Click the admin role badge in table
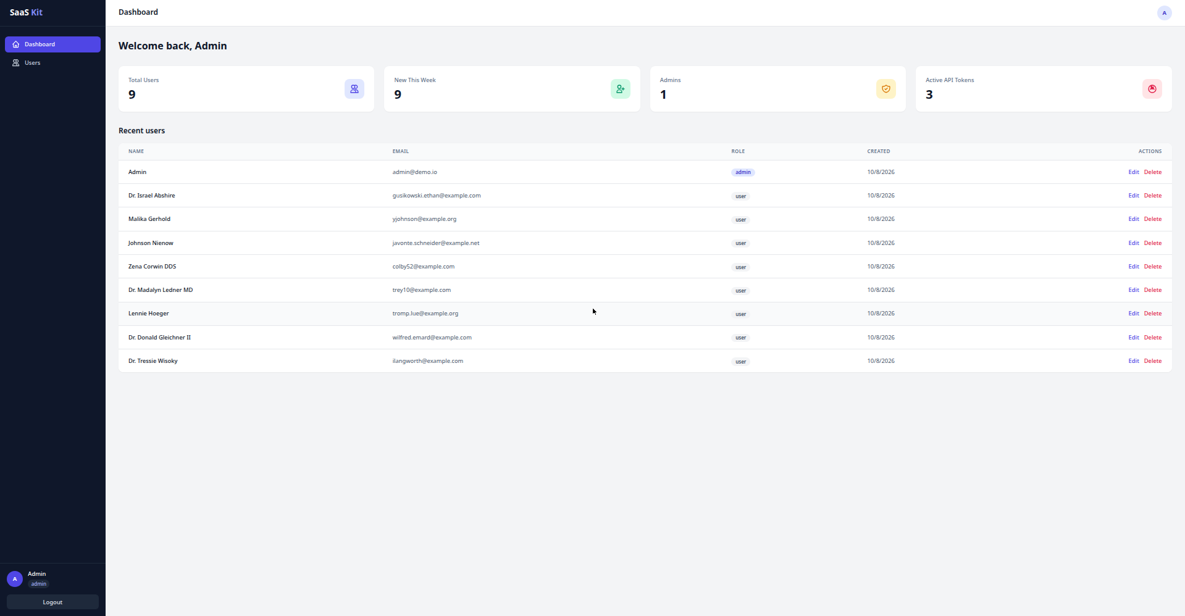Image resolution: width=1185 pixels, height=616 pixels. coord(743,172)
